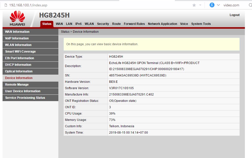
Task: Open the Voice tab
Action: pyautogui.click(x=184, y=24)
